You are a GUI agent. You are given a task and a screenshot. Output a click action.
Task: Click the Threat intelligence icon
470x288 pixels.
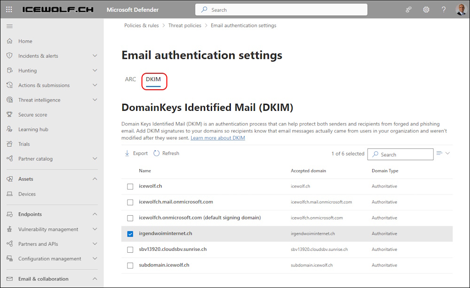(x=9, y=100)
